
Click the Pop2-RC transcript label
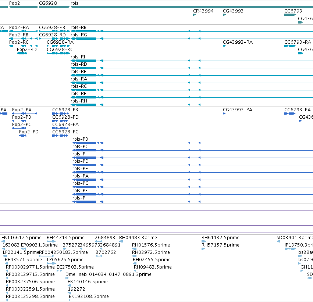click(19, 42)
